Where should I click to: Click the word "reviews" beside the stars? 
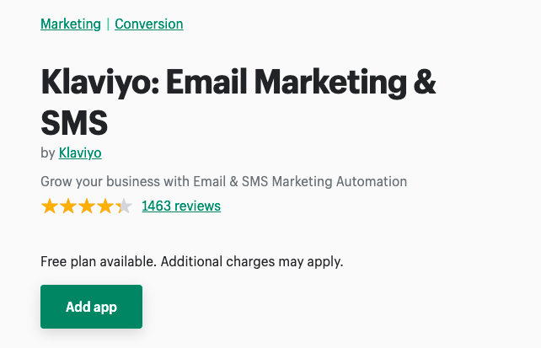[197, 206]
